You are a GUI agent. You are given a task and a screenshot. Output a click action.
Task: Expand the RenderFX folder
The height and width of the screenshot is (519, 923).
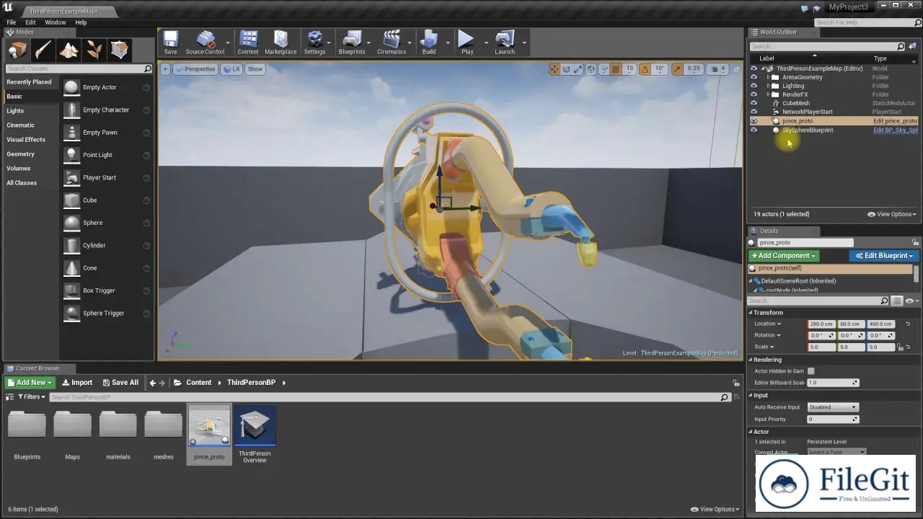(x=769, y=94)
